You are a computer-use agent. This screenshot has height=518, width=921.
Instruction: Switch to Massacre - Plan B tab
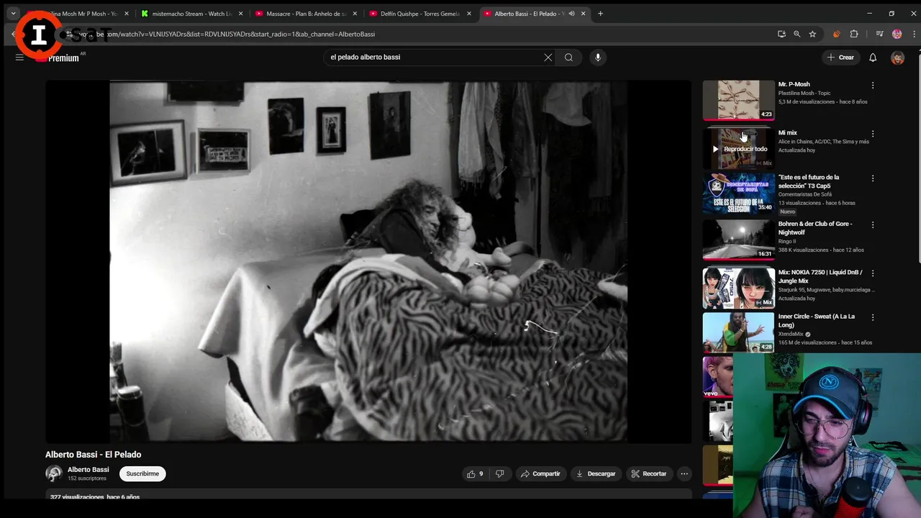pyautogui.click(x=306, y=13)
